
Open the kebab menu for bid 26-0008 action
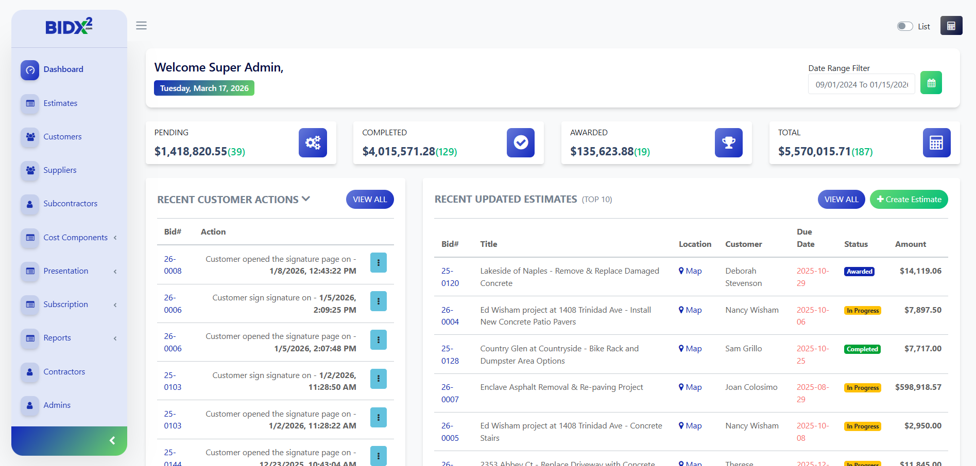coord(379,262)
